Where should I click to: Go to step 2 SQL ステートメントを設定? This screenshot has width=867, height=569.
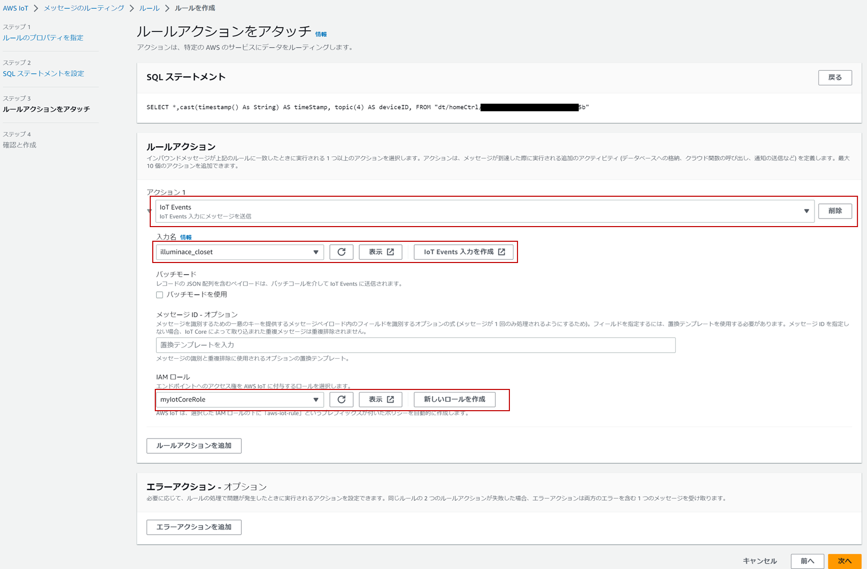[44, 74]
